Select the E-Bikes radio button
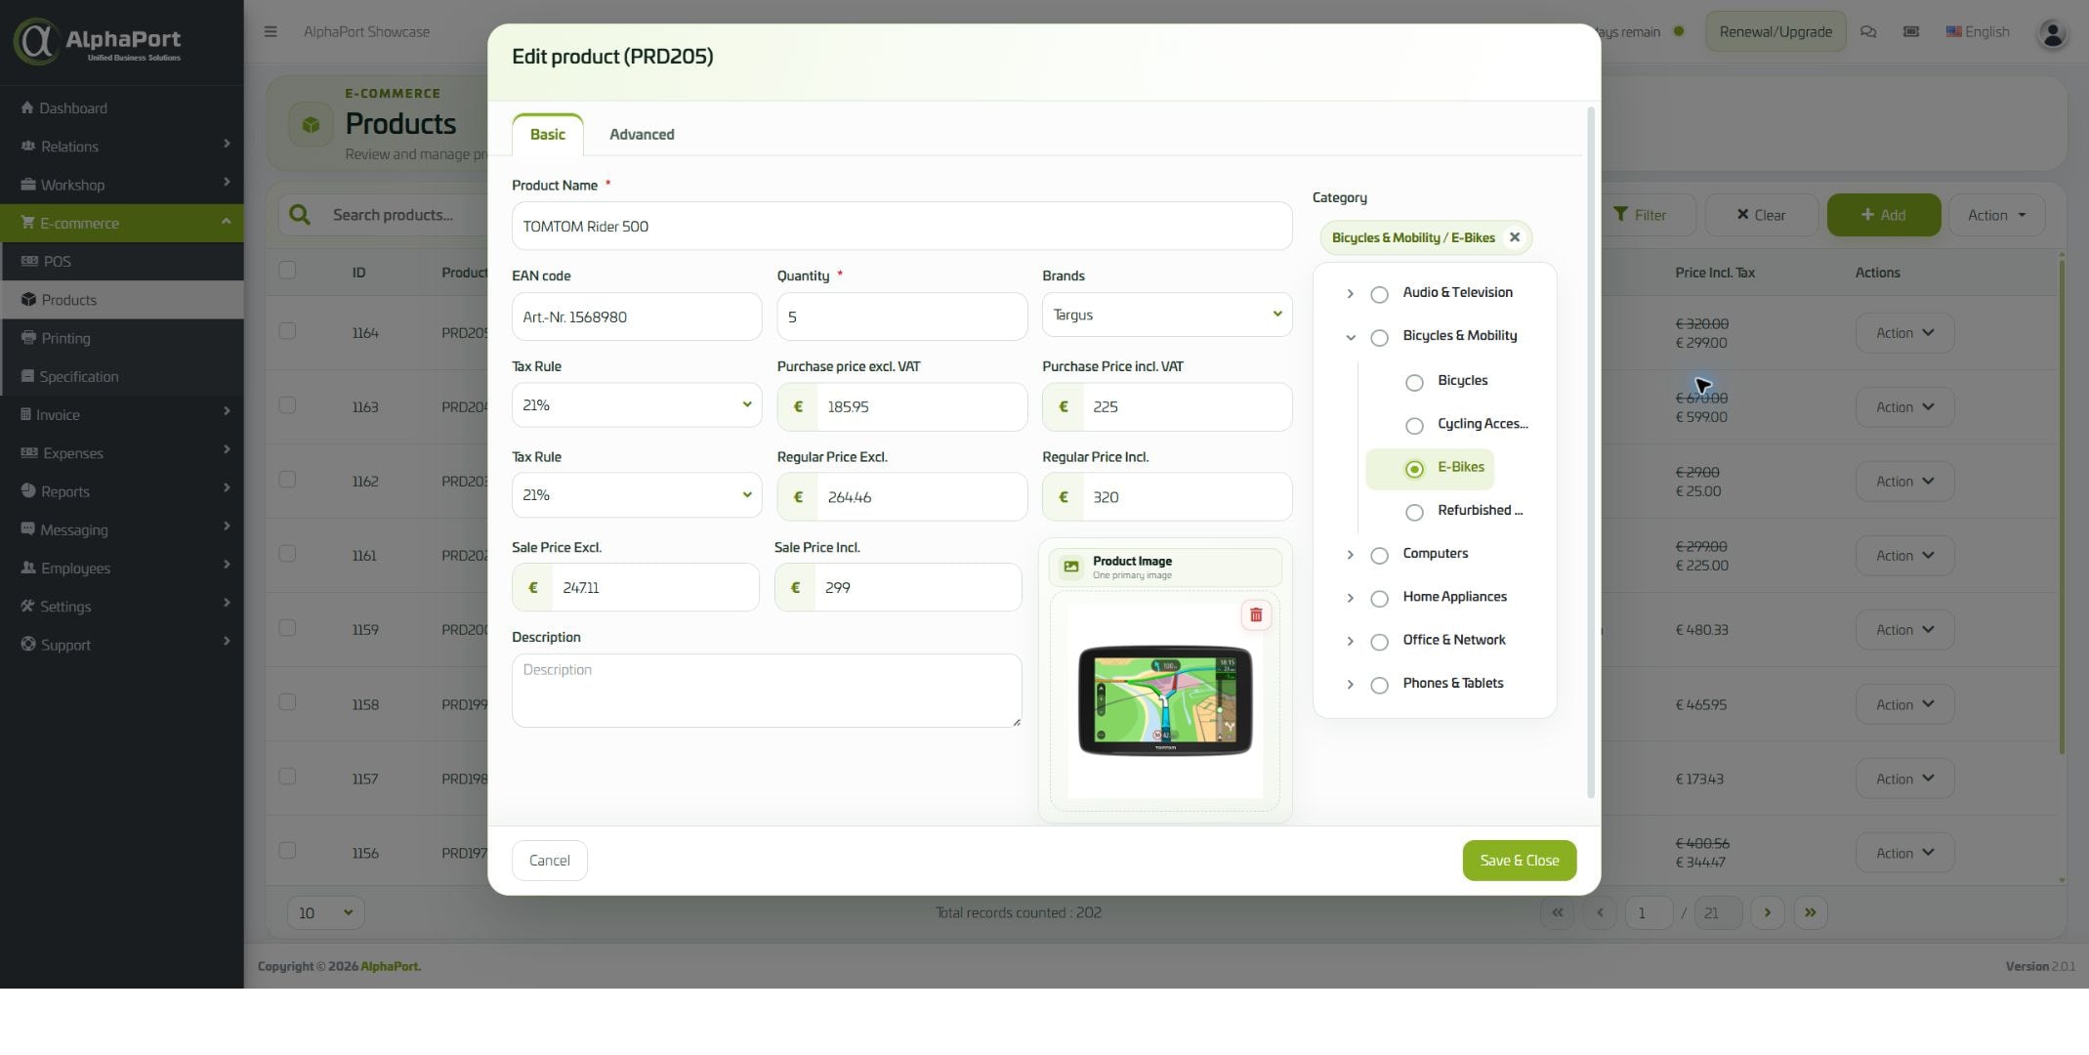Viewport: 2089px width, 1055px height. tap(1414, 470)
